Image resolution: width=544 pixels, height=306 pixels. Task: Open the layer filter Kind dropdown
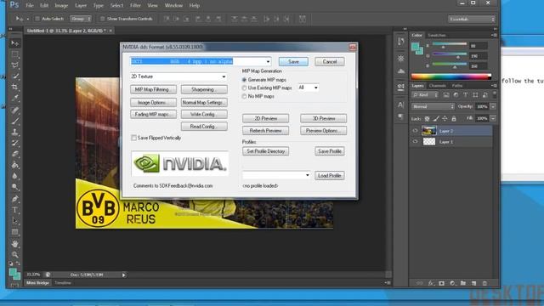pos(425,94)
